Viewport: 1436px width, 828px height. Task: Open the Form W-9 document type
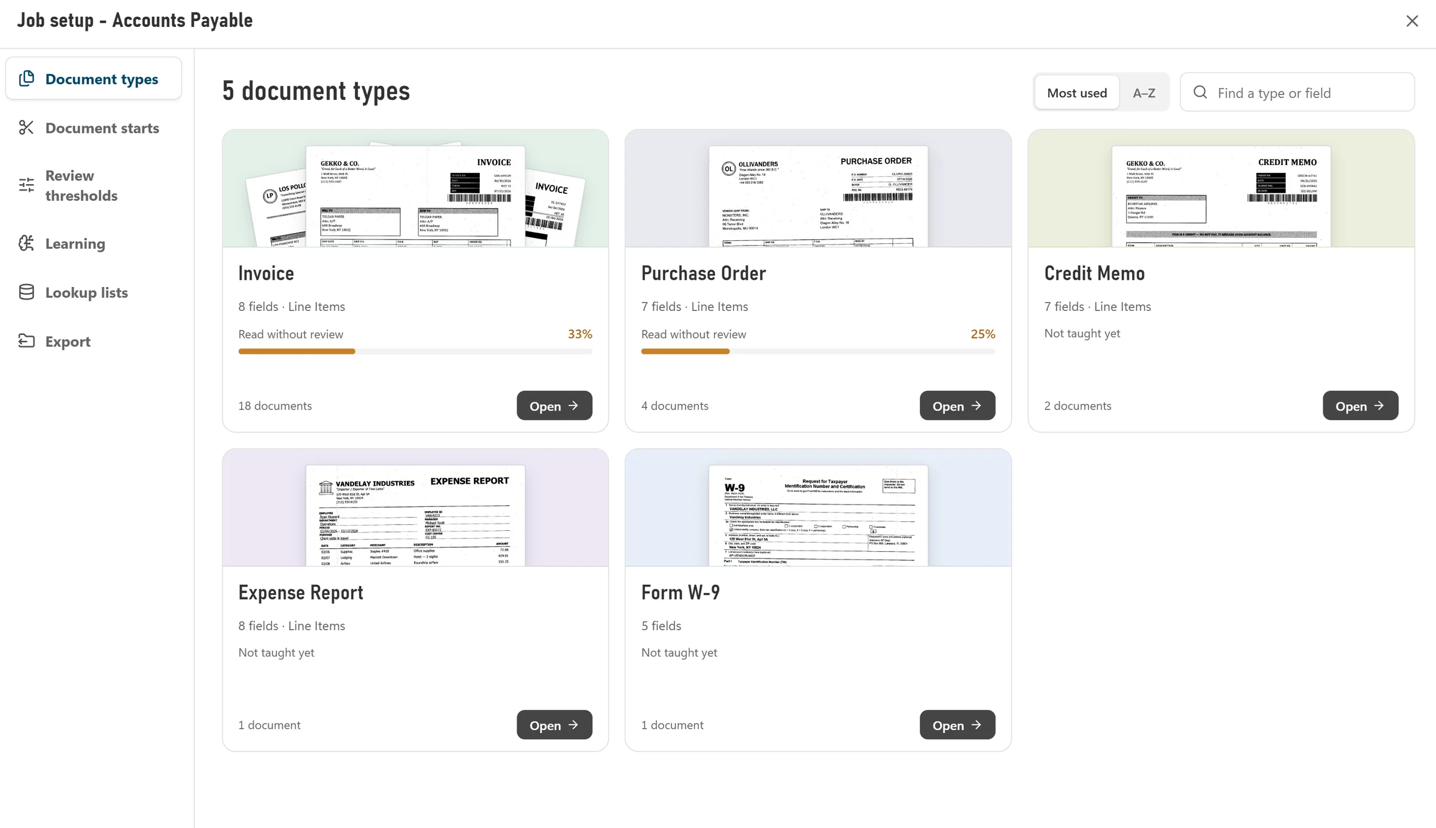[x=957, y=725]
